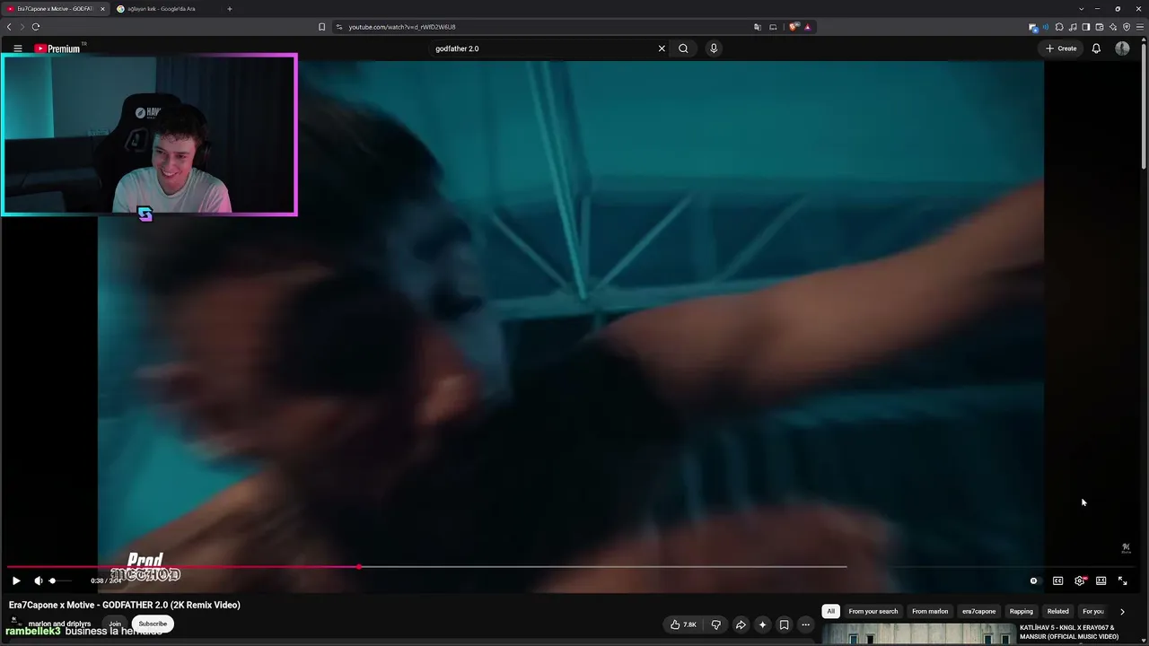Bookmark this page from the address bar

[x=321, y=27]
